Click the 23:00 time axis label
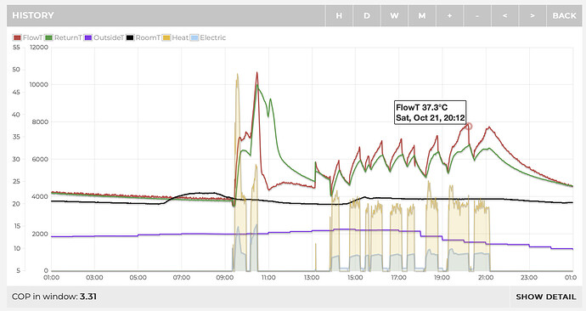The width and height of the screenshot is (586, 311). [x=529, y=277]
